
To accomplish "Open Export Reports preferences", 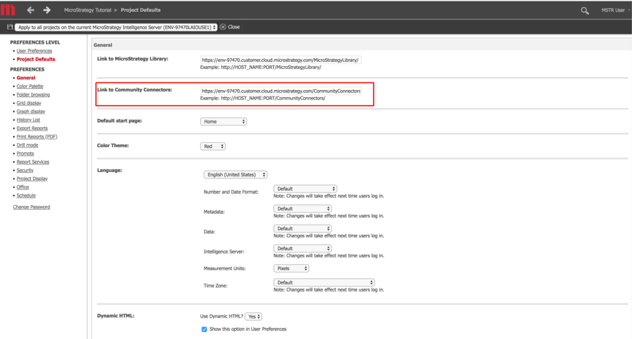I will point(32,128).
